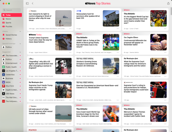Follow CBS News with plus button
This screenshot has width=172, height=132.
tap(20, 94)
